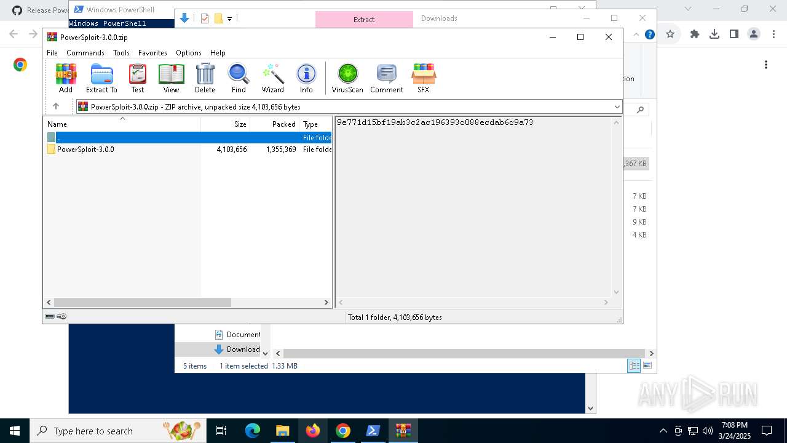Click the Properties checkmark icon in Explorer title bar
The width and height of the screenshot is (787, 443).
click(205, 18)
